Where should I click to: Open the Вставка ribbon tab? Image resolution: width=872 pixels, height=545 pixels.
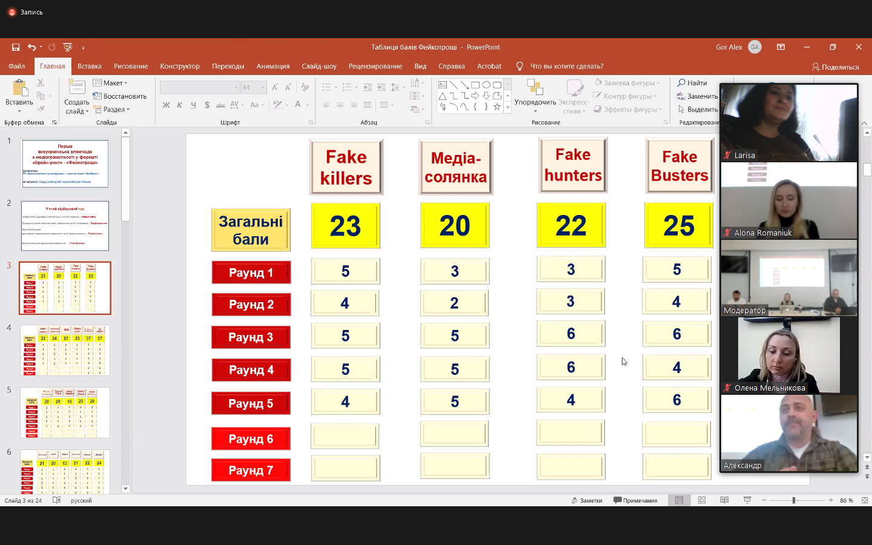(90, 66)
